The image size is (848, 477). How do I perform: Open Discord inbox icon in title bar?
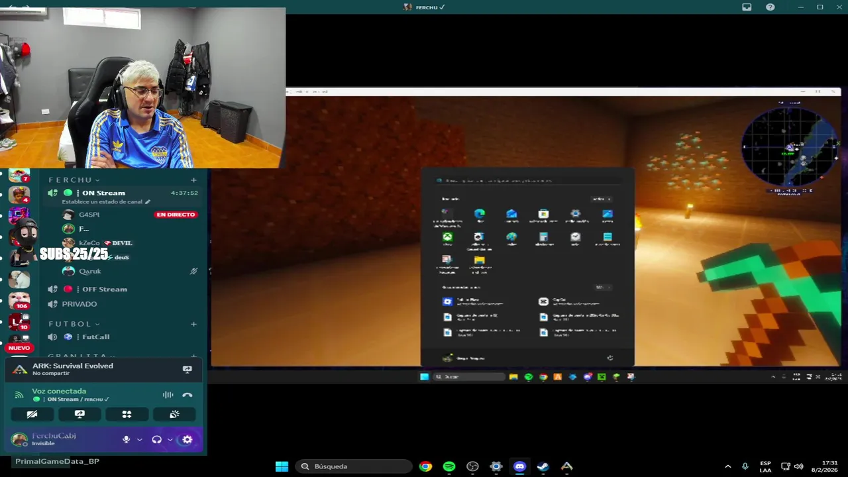tap(747, 7)
